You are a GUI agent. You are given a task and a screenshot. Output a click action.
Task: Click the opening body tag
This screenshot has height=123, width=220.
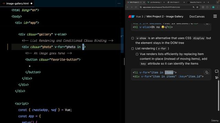click(16, 16)
